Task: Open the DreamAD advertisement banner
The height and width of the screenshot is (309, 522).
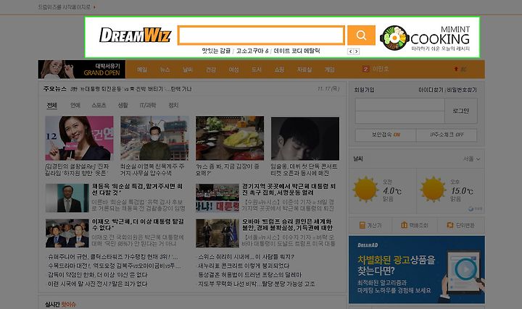Action: [417, 270]
